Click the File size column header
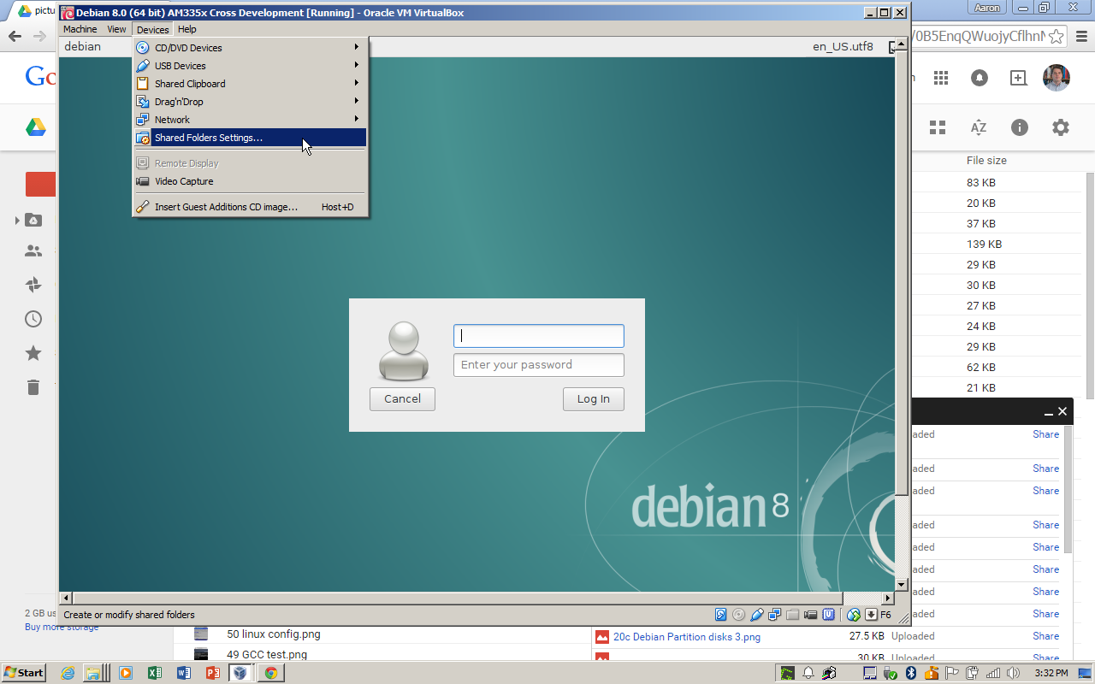 coord(986,161)
